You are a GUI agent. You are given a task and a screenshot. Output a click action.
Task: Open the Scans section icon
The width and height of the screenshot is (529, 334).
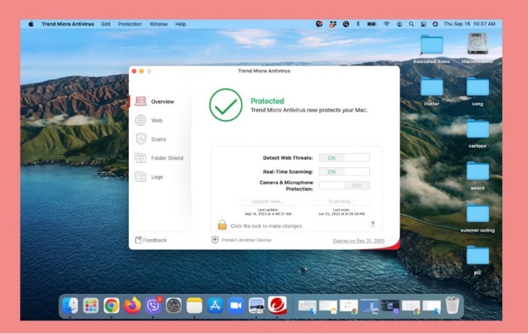click(141, 139)
